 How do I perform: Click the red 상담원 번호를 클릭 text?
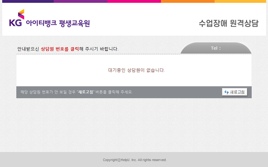[x=60, y=49]
